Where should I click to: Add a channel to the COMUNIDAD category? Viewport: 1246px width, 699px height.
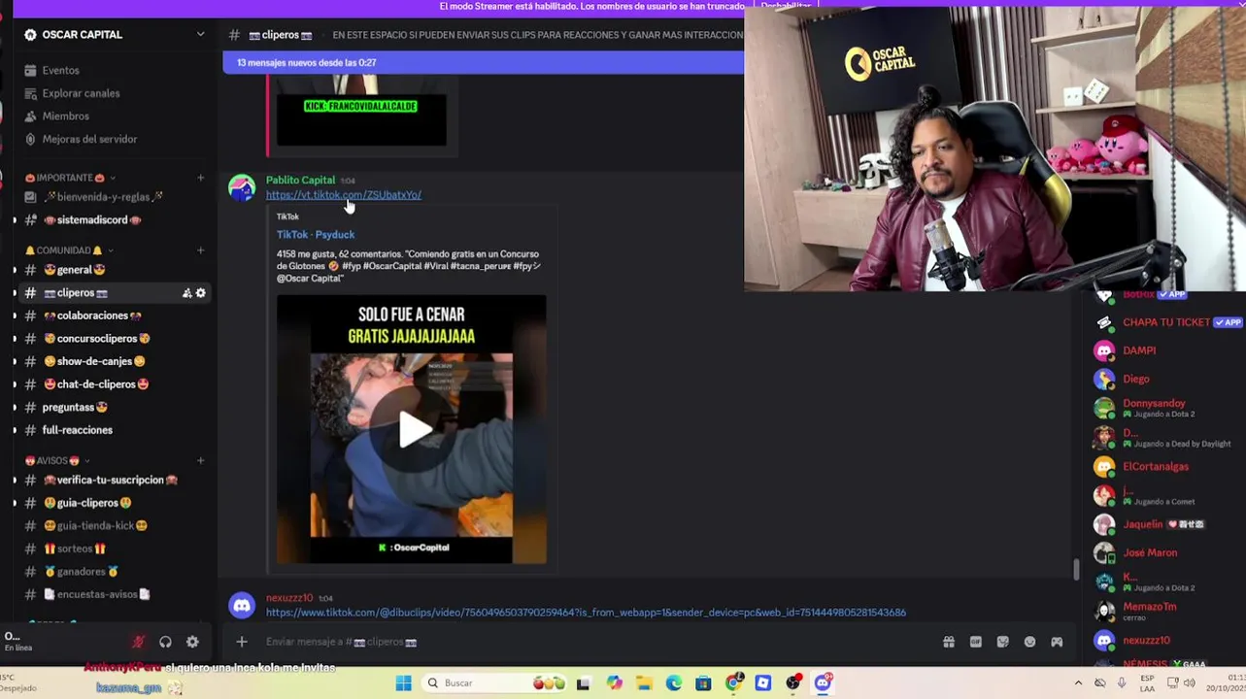pyautogui.click(x=200, y=250)
